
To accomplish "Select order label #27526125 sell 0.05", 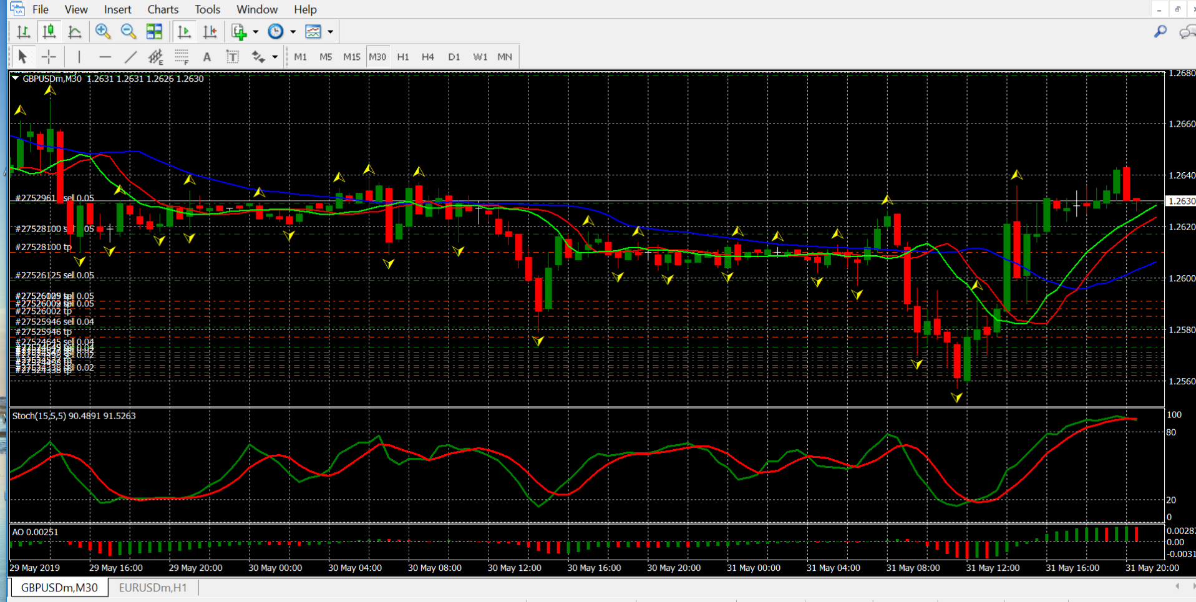I will pyautogui.click(x=54, y=275).
